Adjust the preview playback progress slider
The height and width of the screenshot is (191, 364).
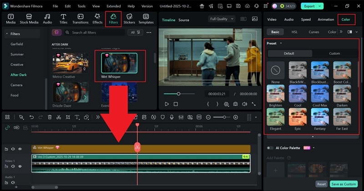[179, 94]
